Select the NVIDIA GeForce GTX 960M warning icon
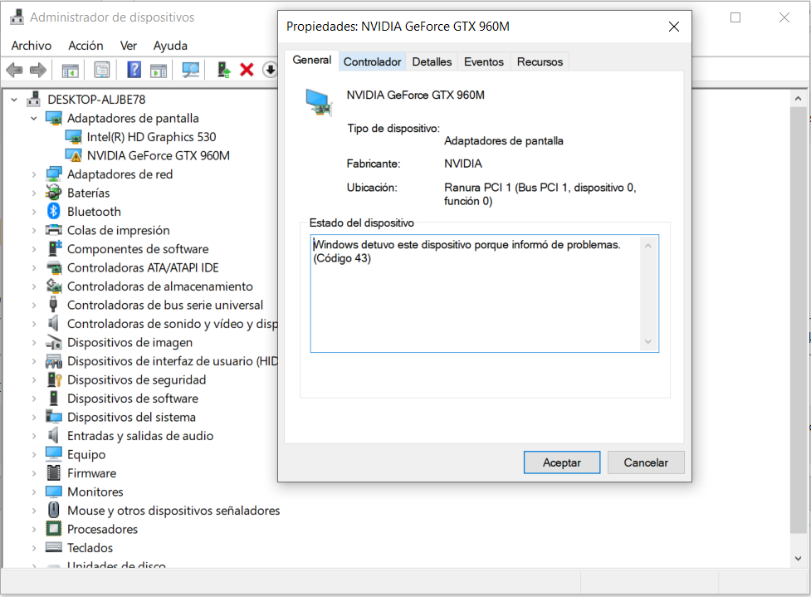This screenshot has width=811, height=597. point(73,155)
